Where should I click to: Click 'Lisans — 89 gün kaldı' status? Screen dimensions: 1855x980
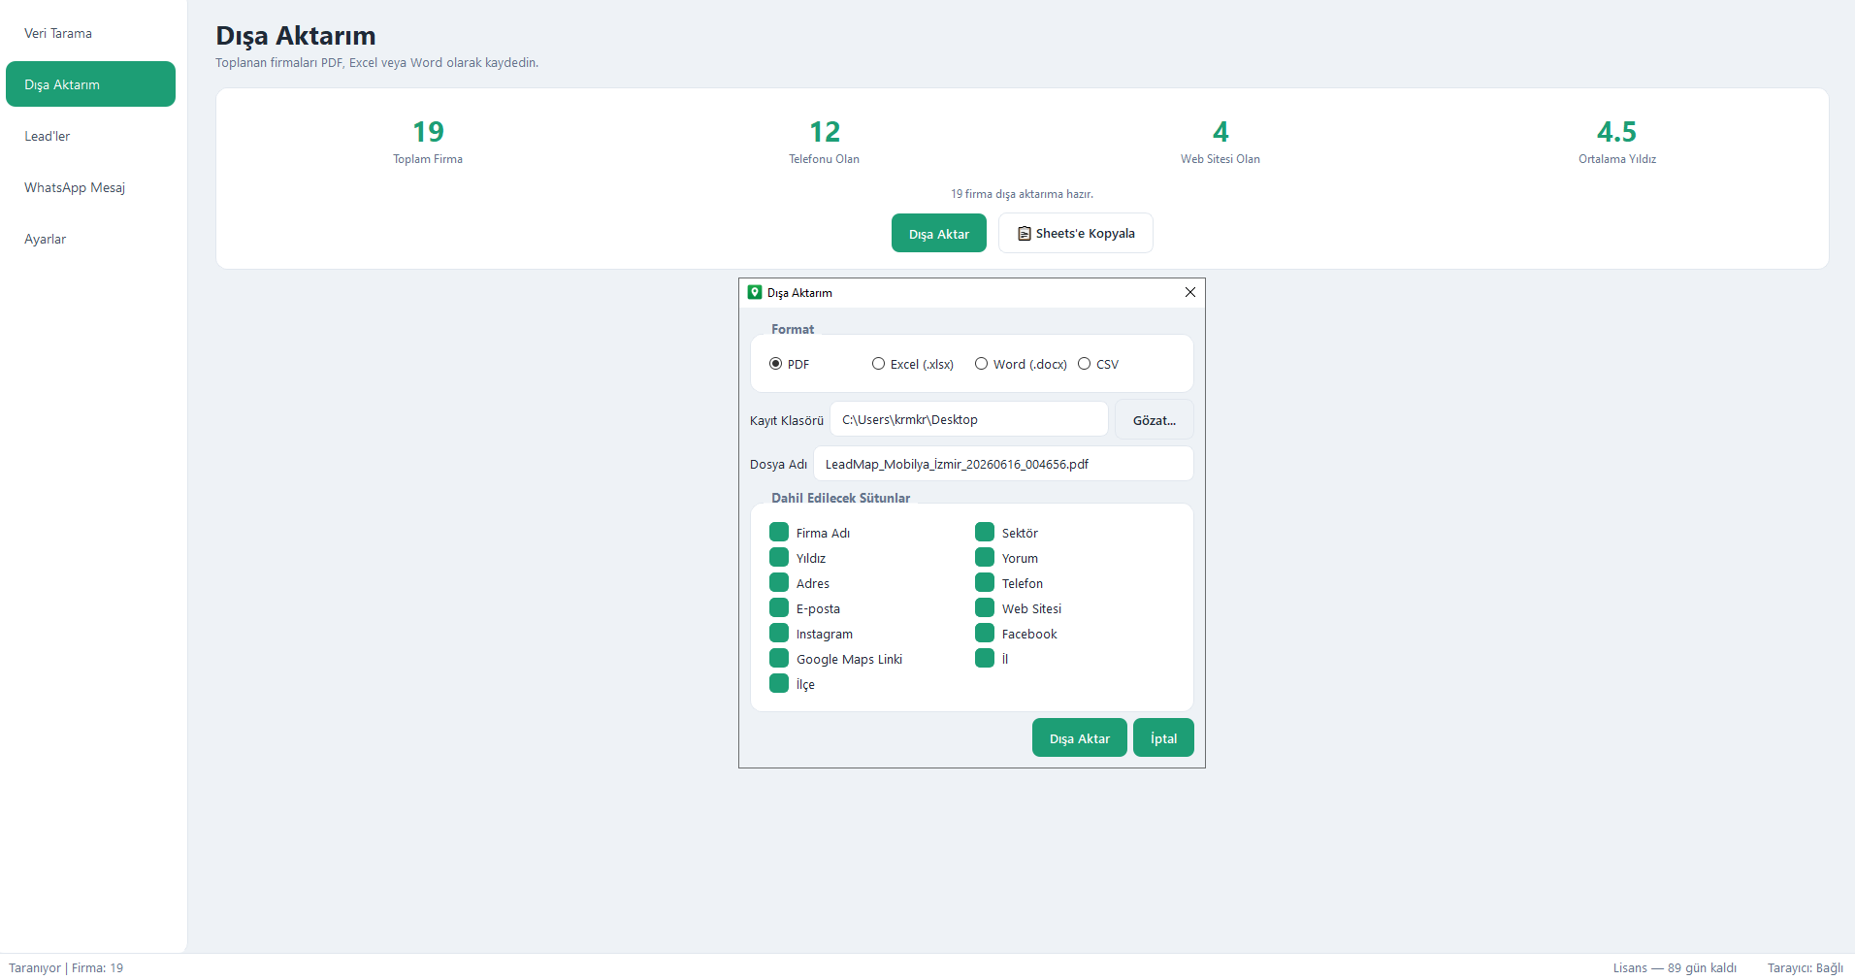[1675, 967]
